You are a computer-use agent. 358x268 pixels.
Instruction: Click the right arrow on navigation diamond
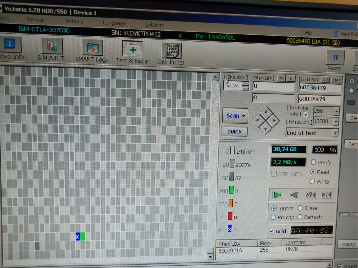pyautogui.click(x=274, y=120)
